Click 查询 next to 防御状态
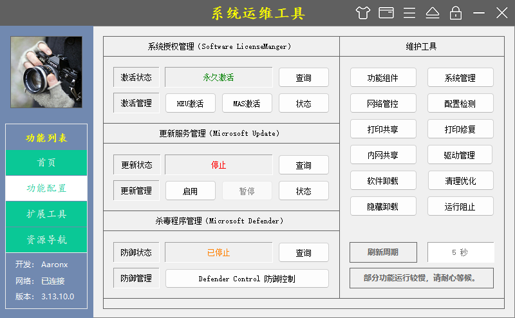The image size is (515, 318). [x=304, y=252]
